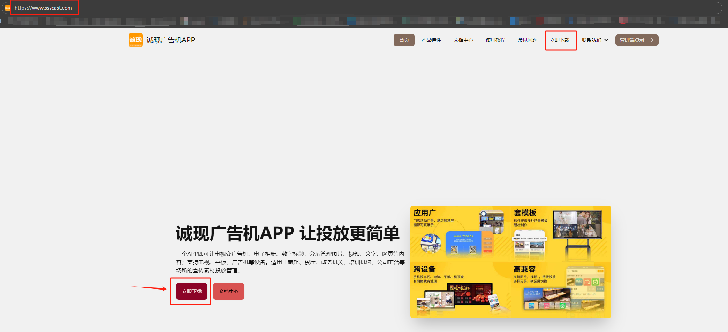This screenshot has width=728, height=332.
Task: Click the site favicon in address bar
Action: [7, 8]
